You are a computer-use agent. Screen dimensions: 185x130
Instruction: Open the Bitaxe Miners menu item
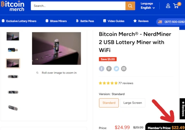click(x=56, y=21)
